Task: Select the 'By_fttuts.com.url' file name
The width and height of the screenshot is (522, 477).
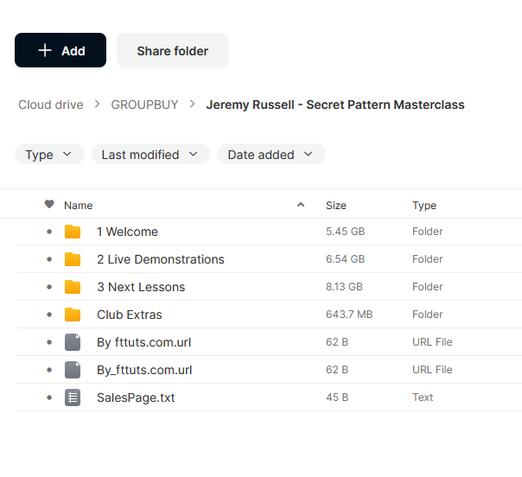Action: pos(144,370)
